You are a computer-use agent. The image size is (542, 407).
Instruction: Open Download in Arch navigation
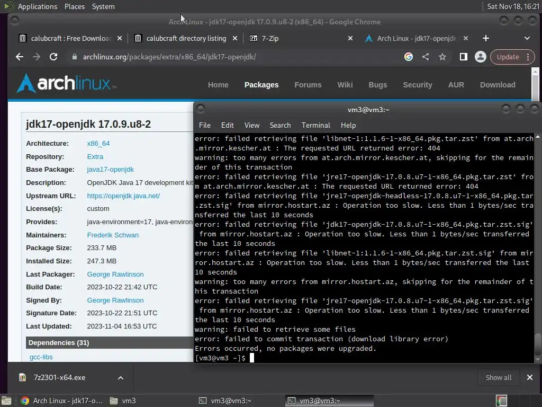(498, 85)
